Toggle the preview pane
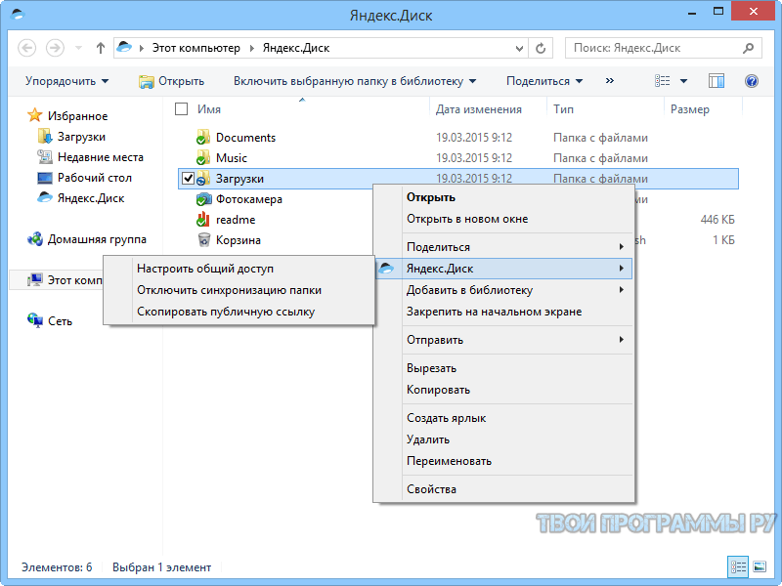782x586 pixels. (717, 81)
